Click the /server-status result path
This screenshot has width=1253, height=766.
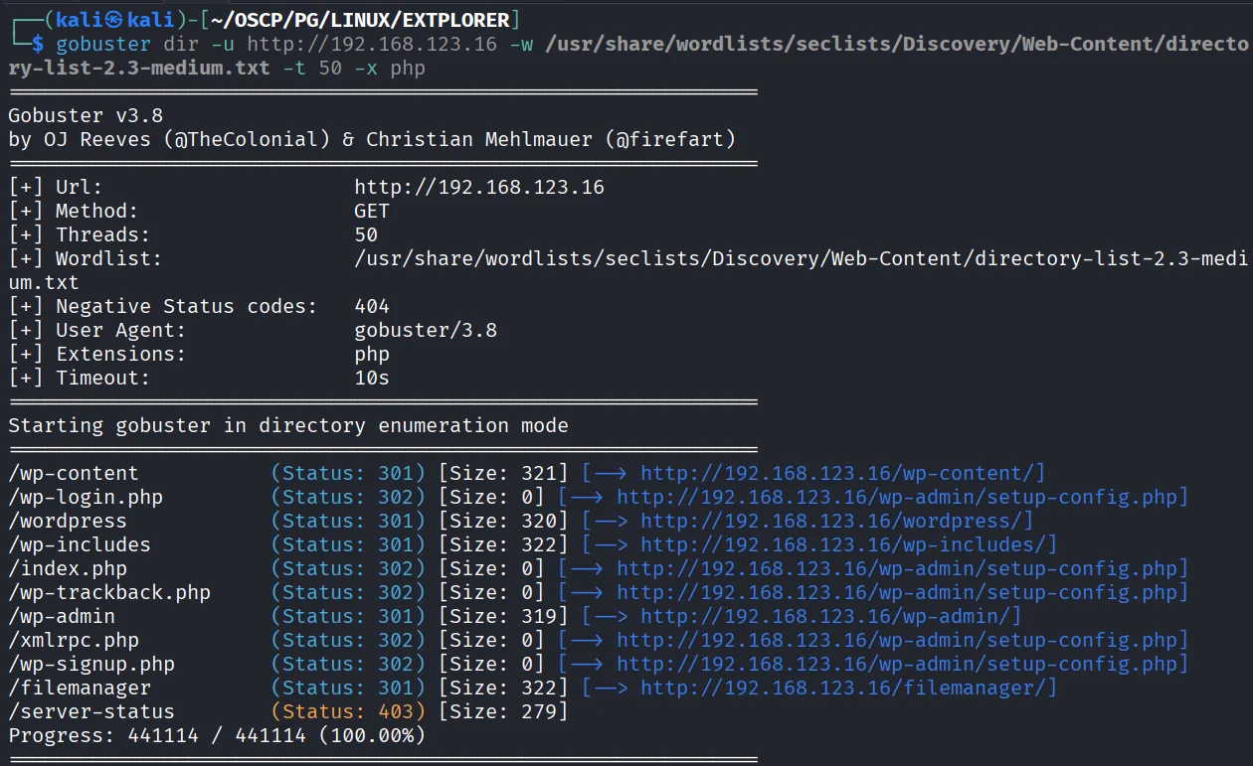coord(91,711)
